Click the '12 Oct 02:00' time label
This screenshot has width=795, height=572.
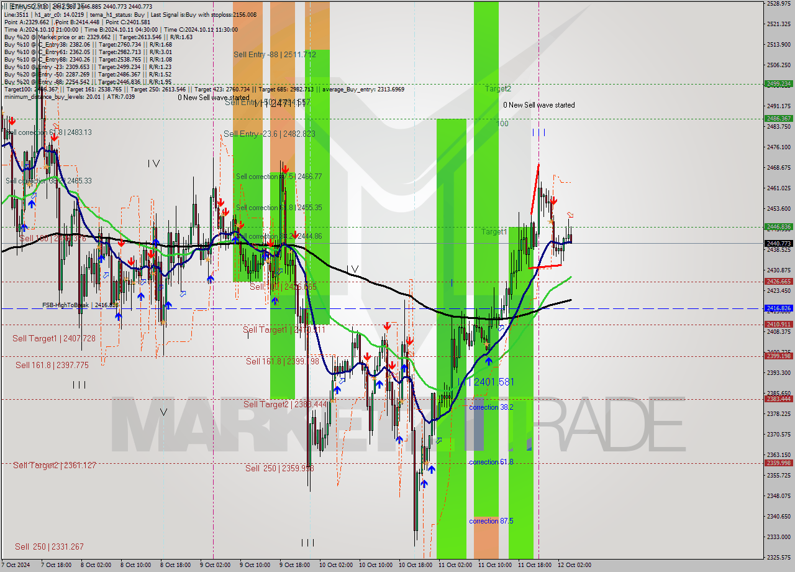tap(575, 565)
